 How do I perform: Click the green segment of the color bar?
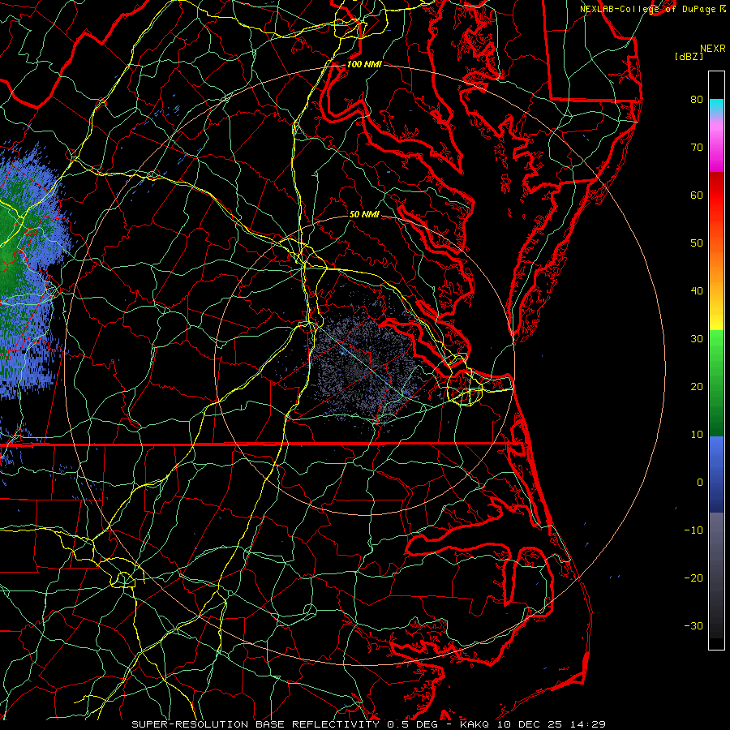[x=716, y=383]
